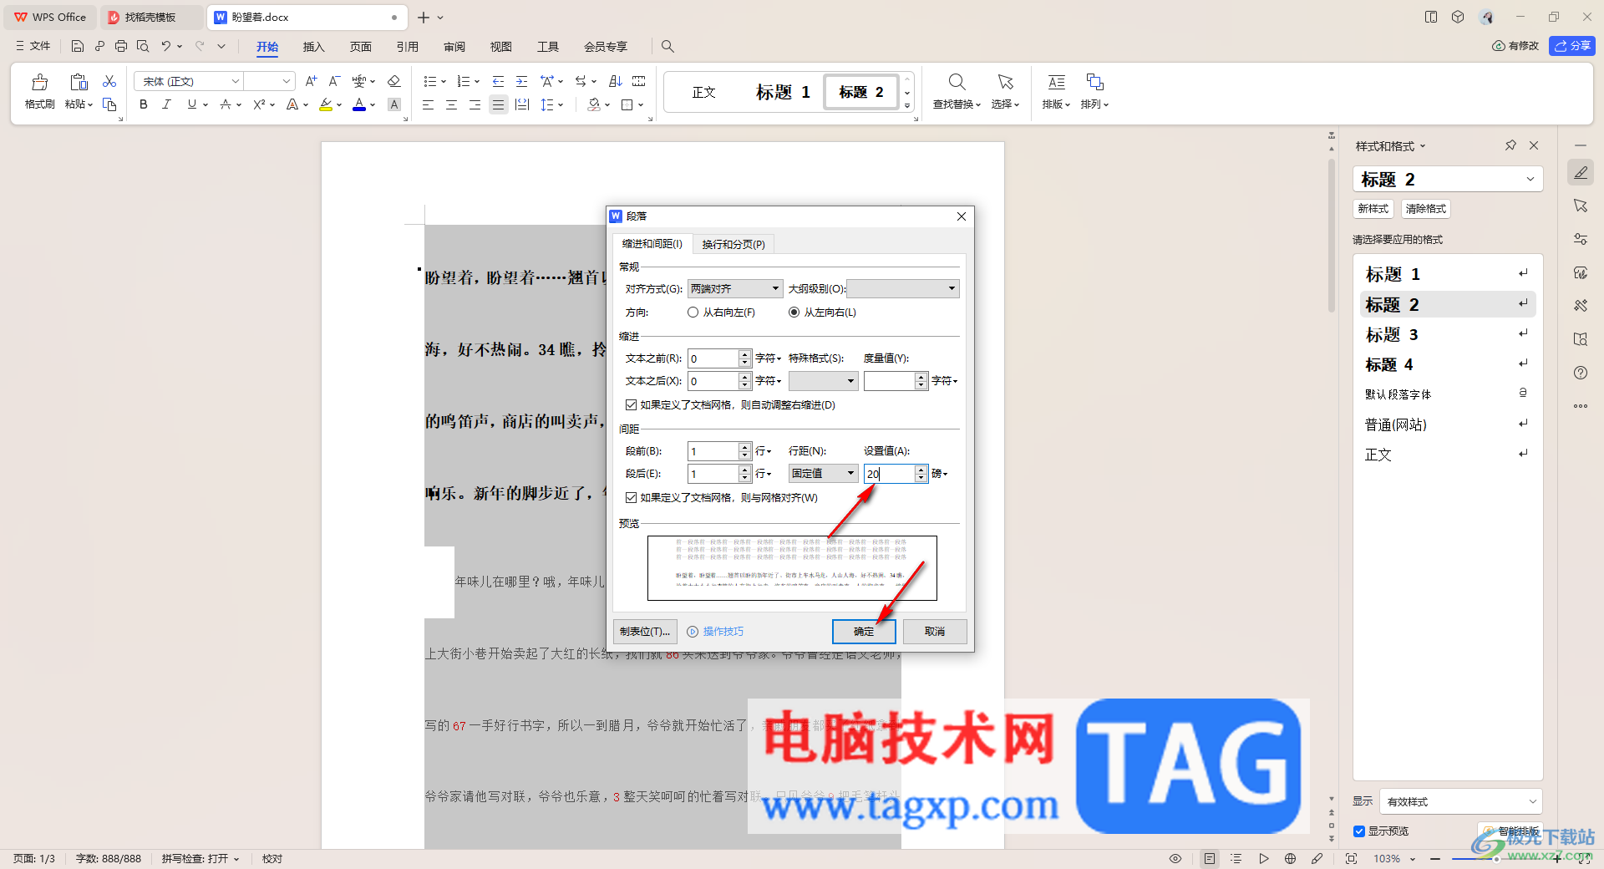Increase font size with the A+ icon
This screenshot has height=869, width=1604.
point(311,81)
